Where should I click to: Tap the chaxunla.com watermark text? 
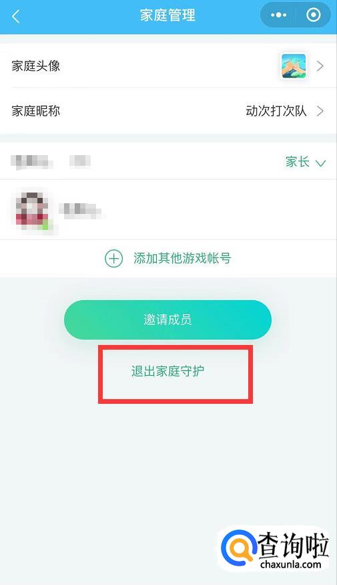click(291, 564)
